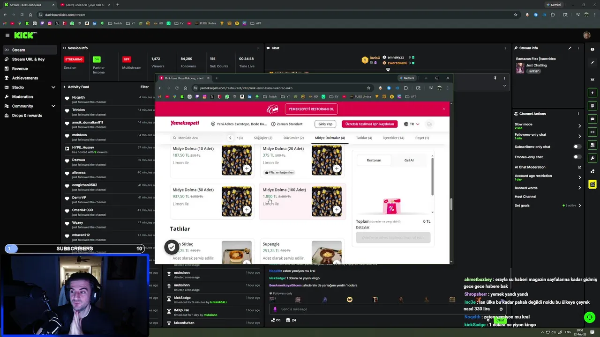Click the Activity Feed Filter button
Image resolution: width=600 pixels, height=337 pixels.
pyautogui.click(x=144, y=87)
